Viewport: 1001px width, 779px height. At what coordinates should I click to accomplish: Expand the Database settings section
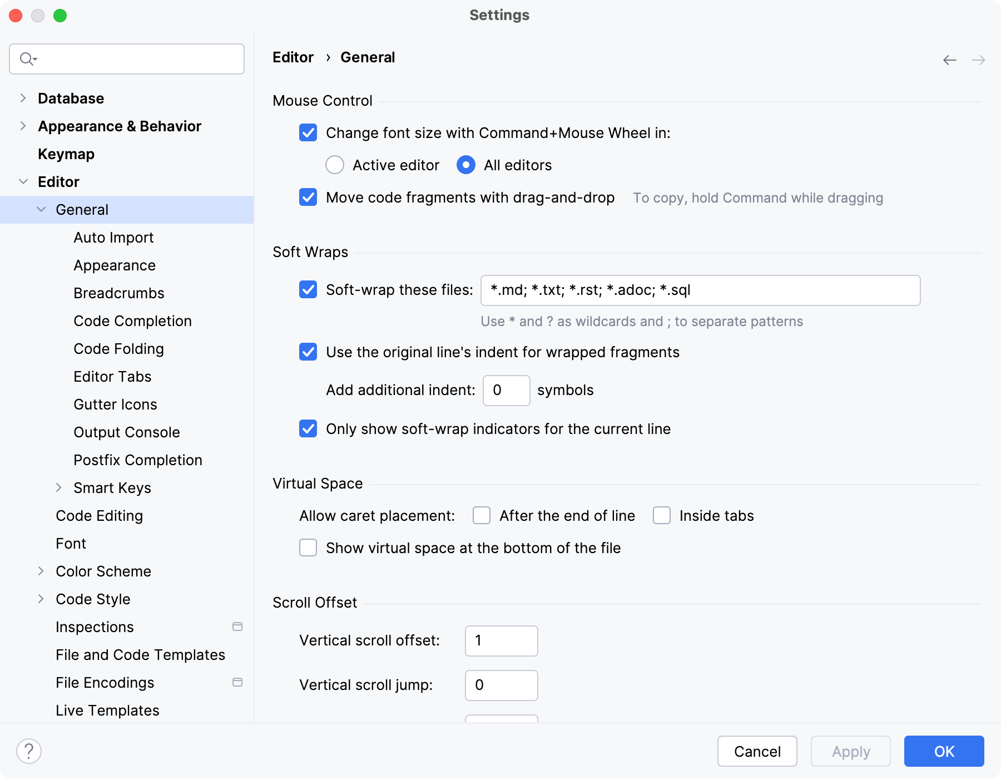click(x=23, y=98)
